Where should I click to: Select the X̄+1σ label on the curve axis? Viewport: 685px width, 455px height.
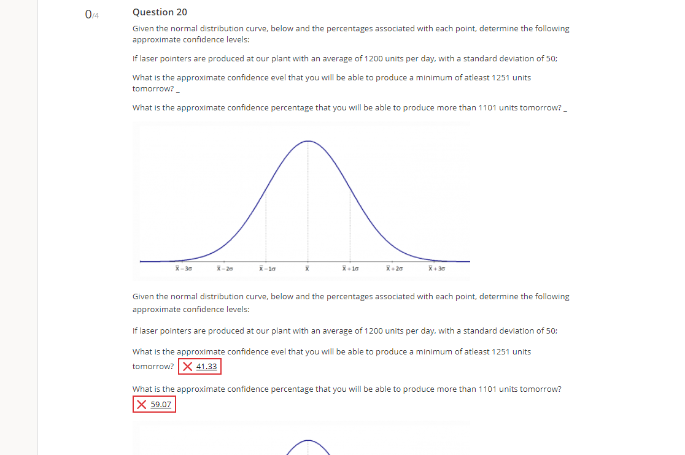point(351,268)
